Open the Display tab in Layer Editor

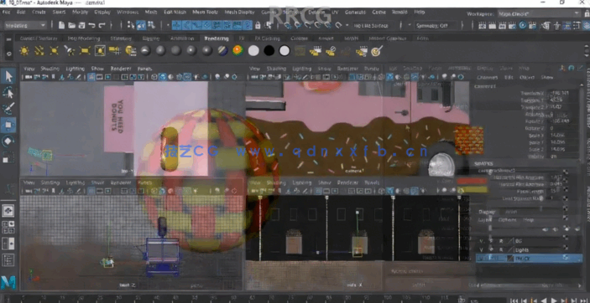click(486, 212)
